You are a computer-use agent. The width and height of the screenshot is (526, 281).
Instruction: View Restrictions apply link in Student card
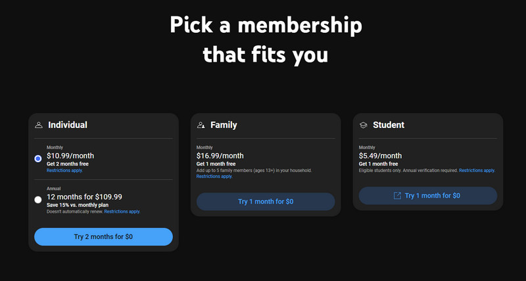point(477,171)
